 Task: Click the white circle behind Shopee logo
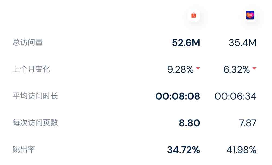click(x=194, y=15)
